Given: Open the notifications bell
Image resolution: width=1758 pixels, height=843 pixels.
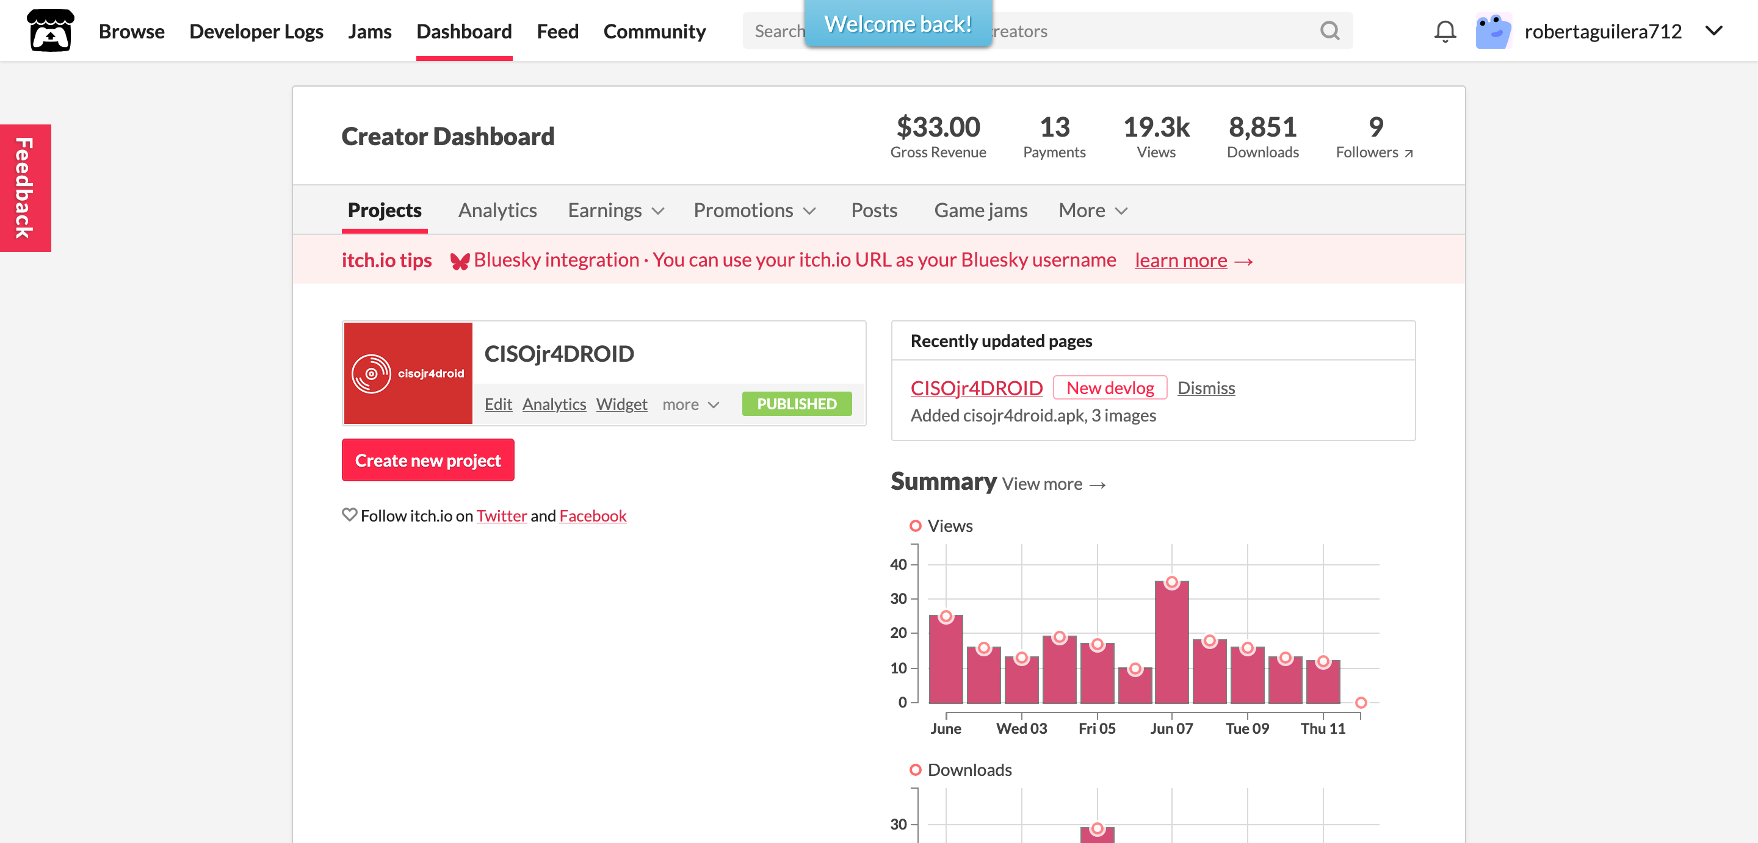Looking at the screenshot, I should (1445, 31).
